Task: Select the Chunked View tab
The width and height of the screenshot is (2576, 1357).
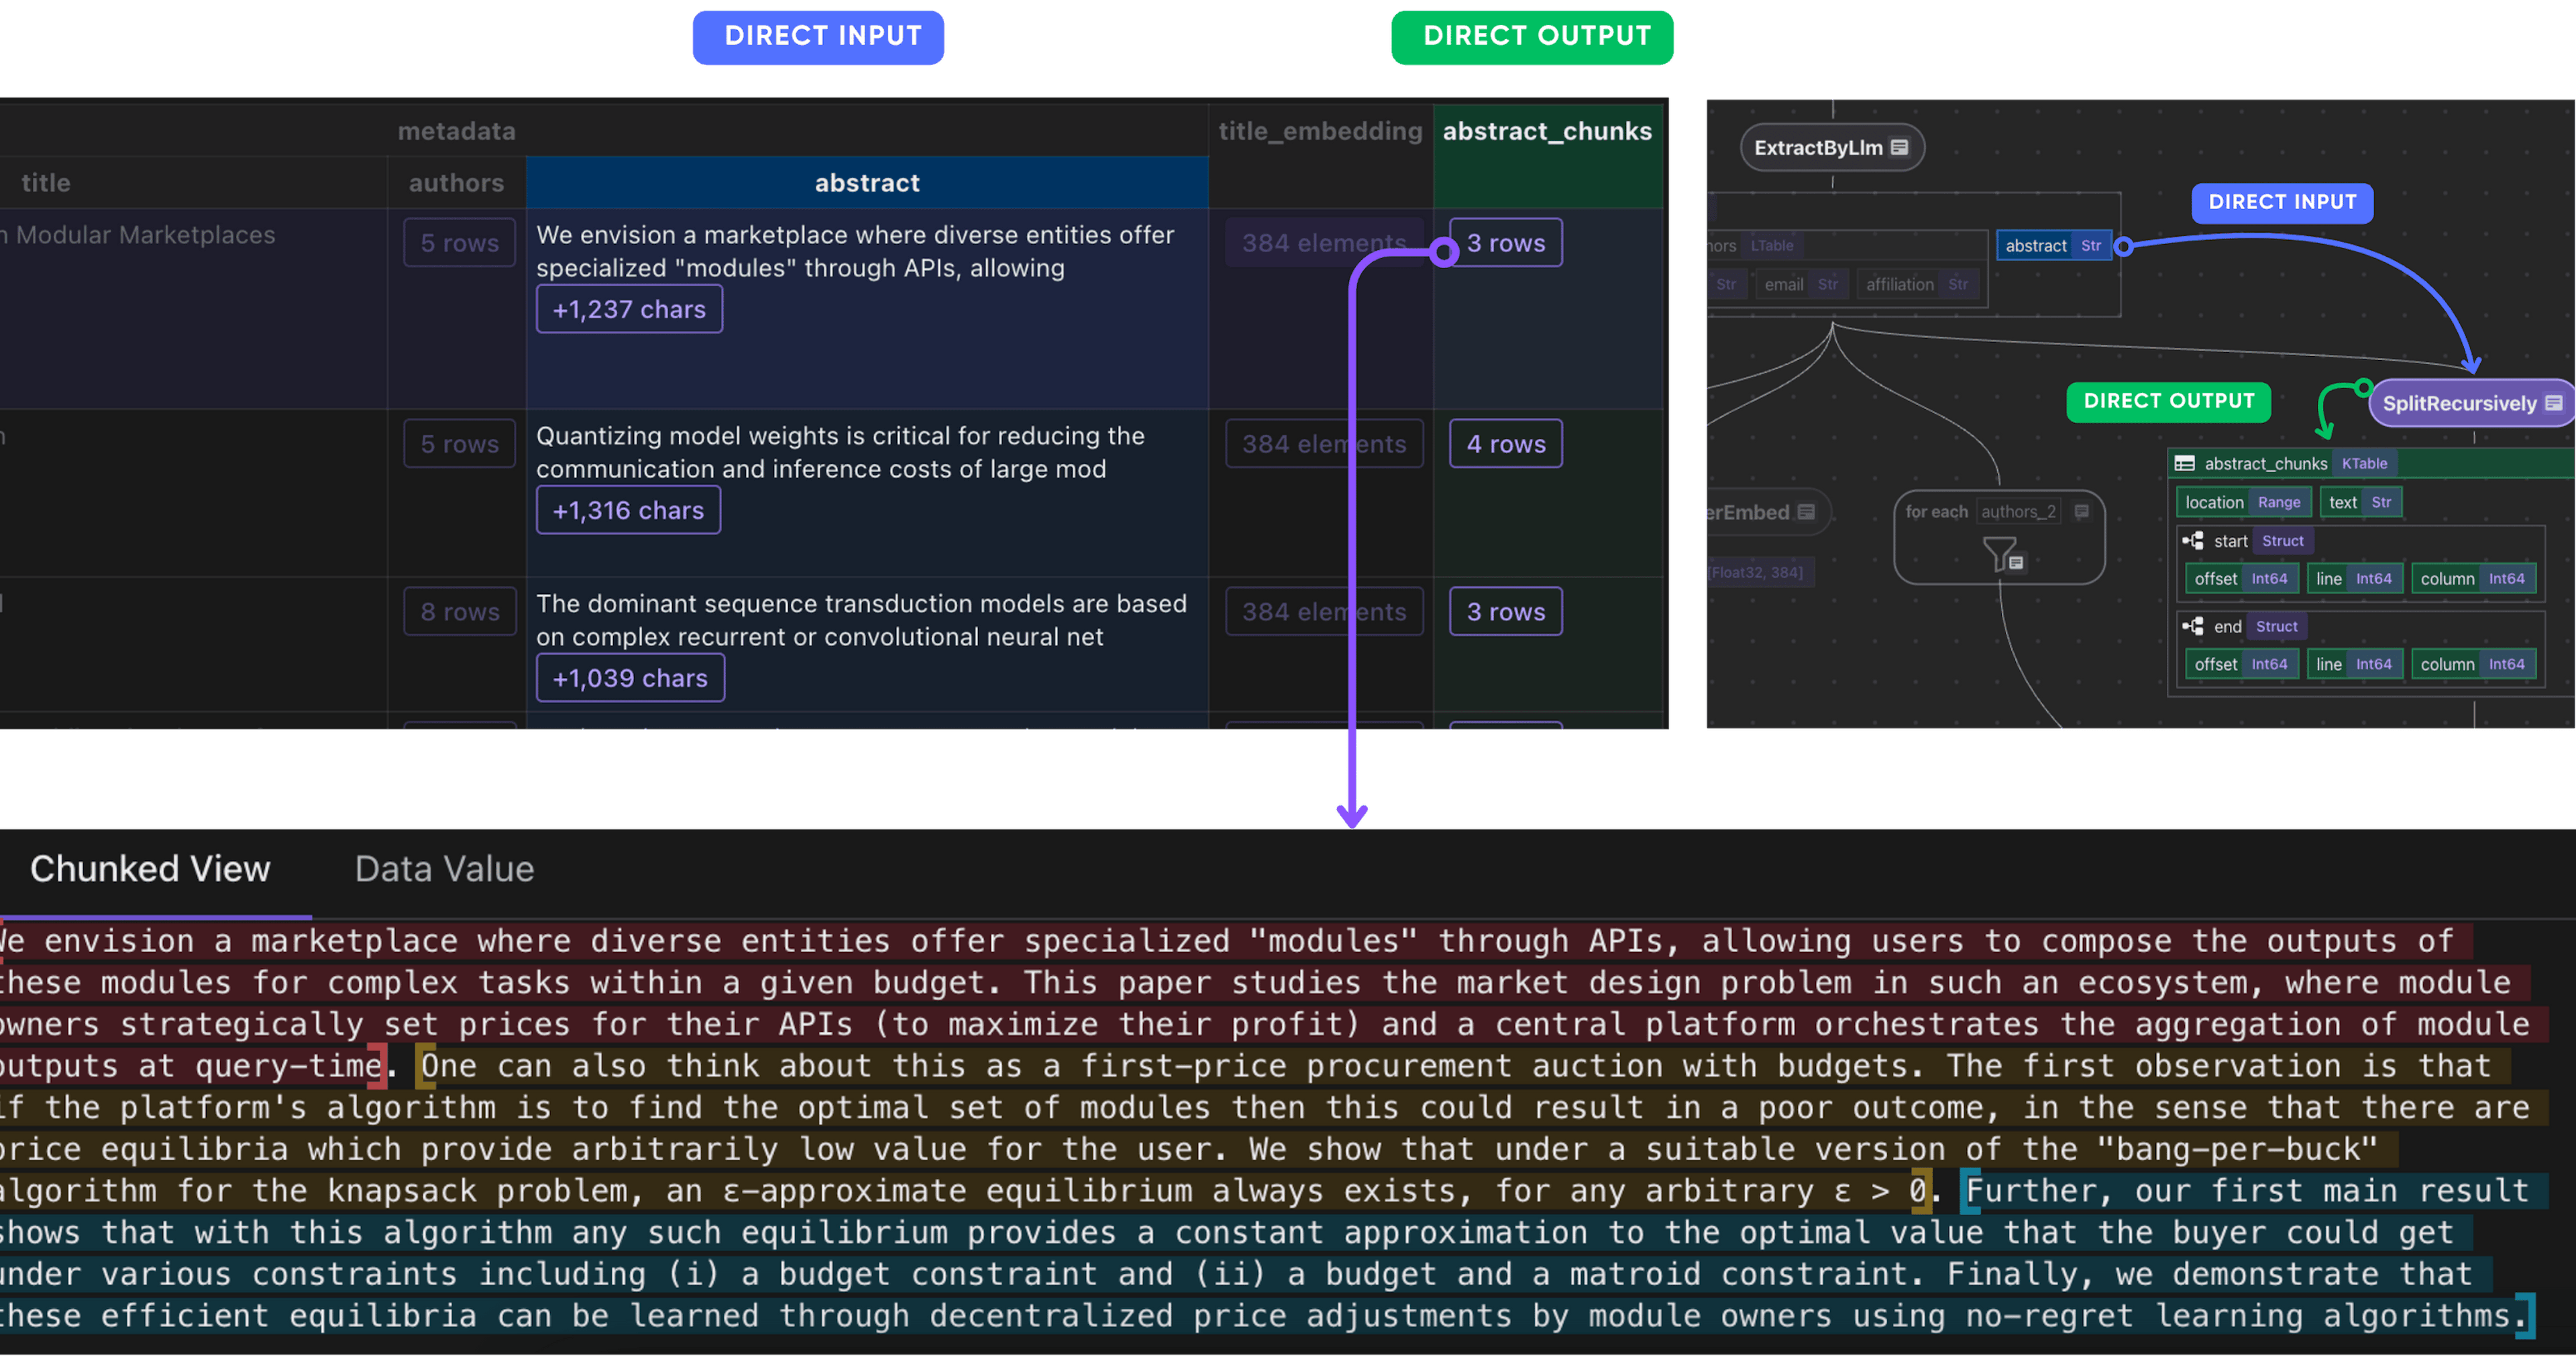Action: pos(150,868)
